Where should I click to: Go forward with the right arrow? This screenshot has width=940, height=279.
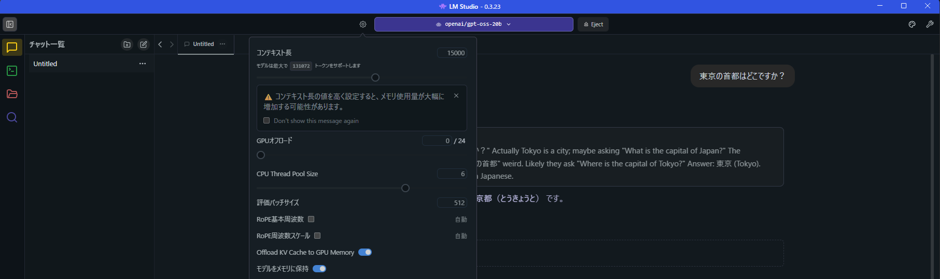172,44
